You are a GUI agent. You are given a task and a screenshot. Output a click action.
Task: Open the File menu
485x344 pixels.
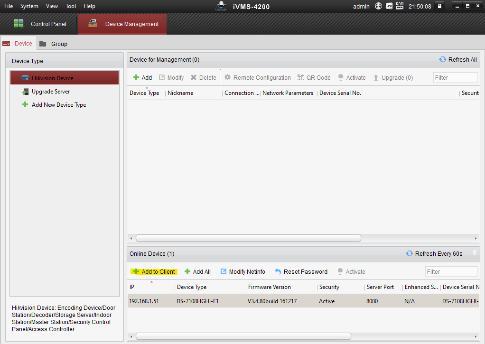pos(9,6)
